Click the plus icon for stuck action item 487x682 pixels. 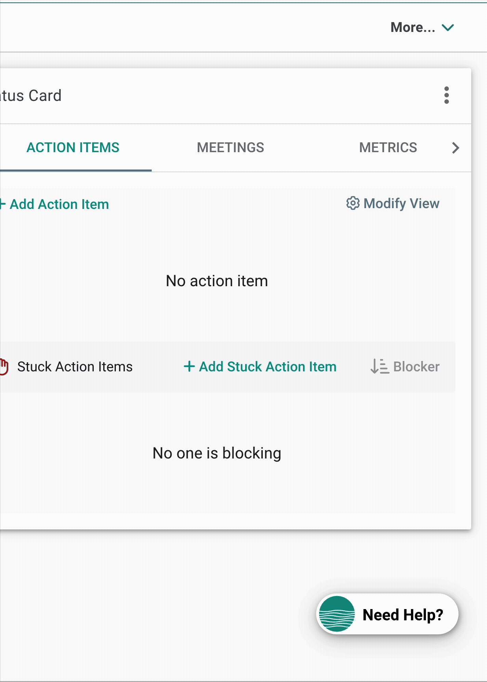(x=189, y=366)
